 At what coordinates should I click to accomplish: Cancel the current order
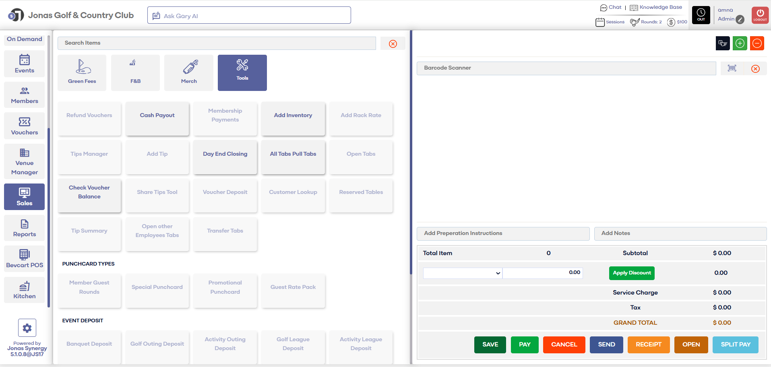point(564,345)
